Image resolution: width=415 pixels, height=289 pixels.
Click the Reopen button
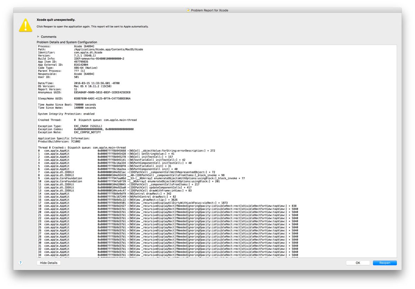385,263
